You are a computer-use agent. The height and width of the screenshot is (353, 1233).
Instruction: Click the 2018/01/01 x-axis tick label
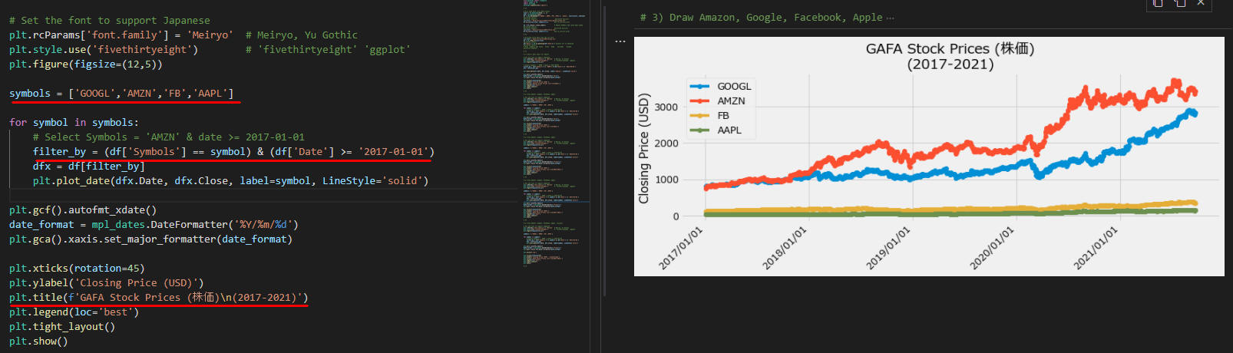(784, 248)
